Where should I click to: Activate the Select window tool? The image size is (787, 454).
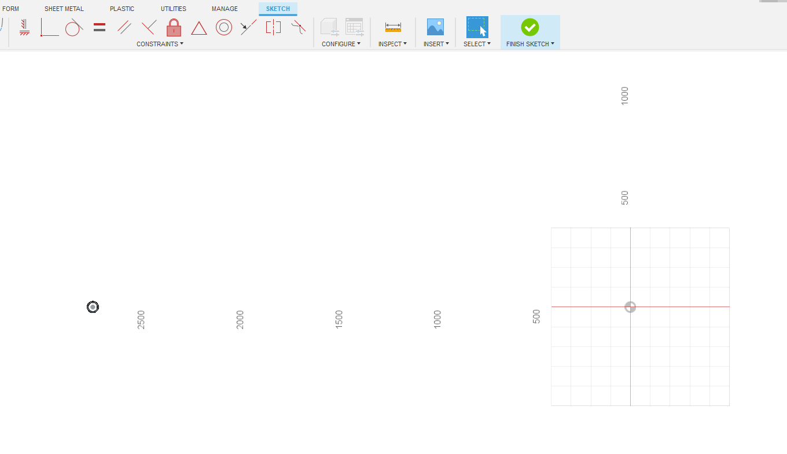477,25
